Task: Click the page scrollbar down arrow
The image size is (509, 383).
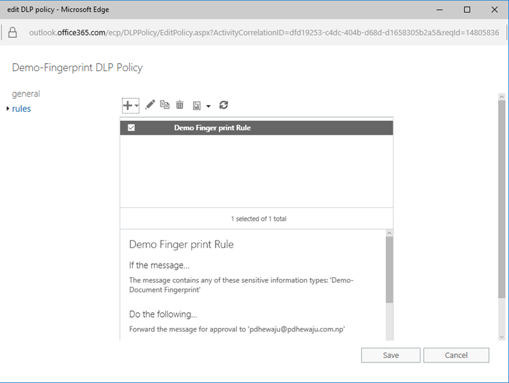Action: point(502,337)
